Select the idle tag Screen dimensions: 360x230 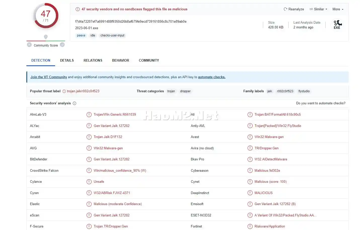pyautogui.click(x=93, y=35)
